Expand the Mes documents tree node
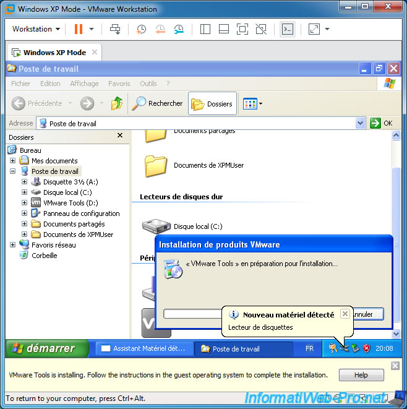Screen dimensions: 407x409 pos(12,160)
